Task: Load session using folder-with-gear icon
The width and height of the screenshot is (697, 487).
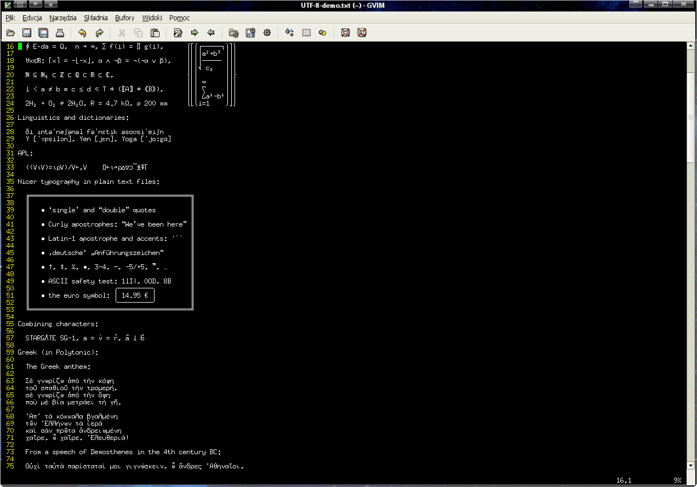Action: coord(233,32)
